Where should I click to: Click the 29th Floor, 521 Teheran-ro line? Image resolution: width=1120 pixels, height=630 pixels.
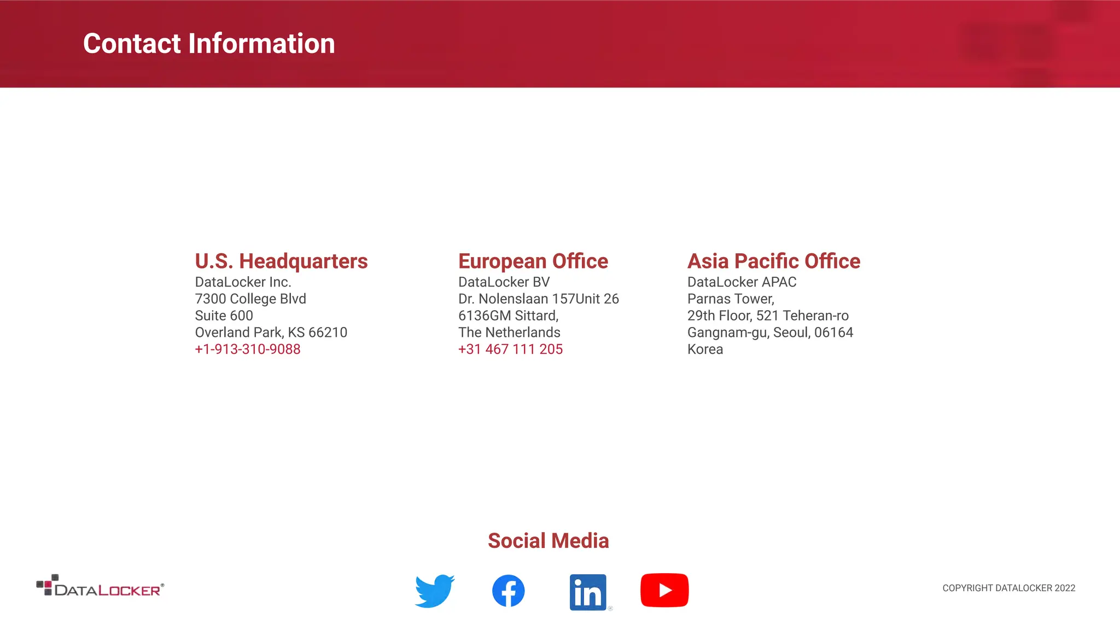click(768, 316)
